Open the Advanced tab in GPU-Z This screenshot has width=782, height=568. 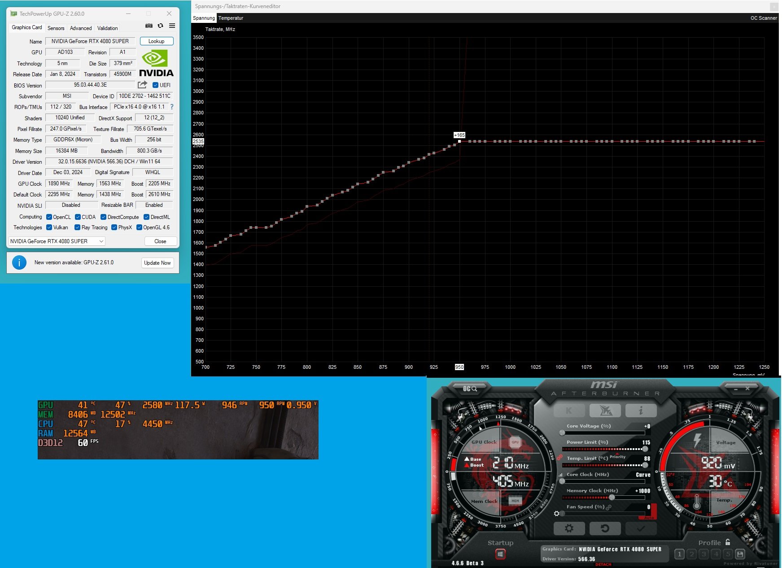(x=81, y=28)
